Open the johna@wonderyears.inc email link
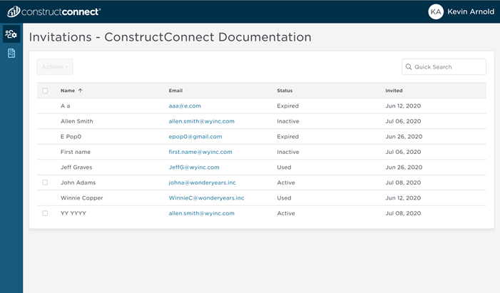This screenshot has width=500, height=293. tap(202, 183)
